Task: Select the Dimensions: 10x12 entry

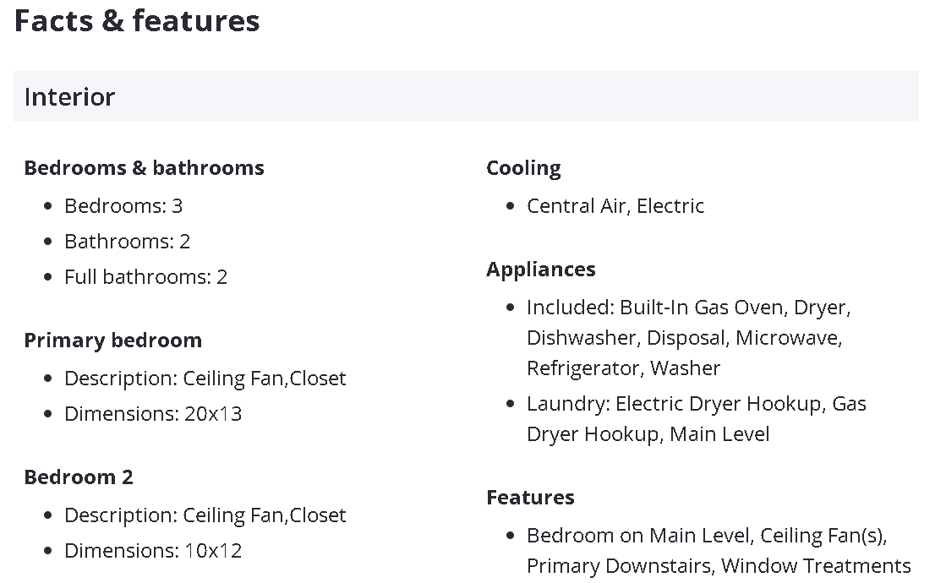Action: 153,550
